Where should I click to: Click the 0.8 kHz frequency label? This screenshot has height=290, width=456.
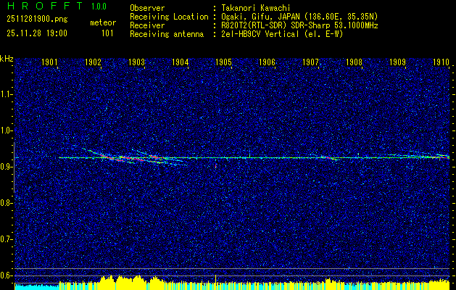(x=6, y=203)
